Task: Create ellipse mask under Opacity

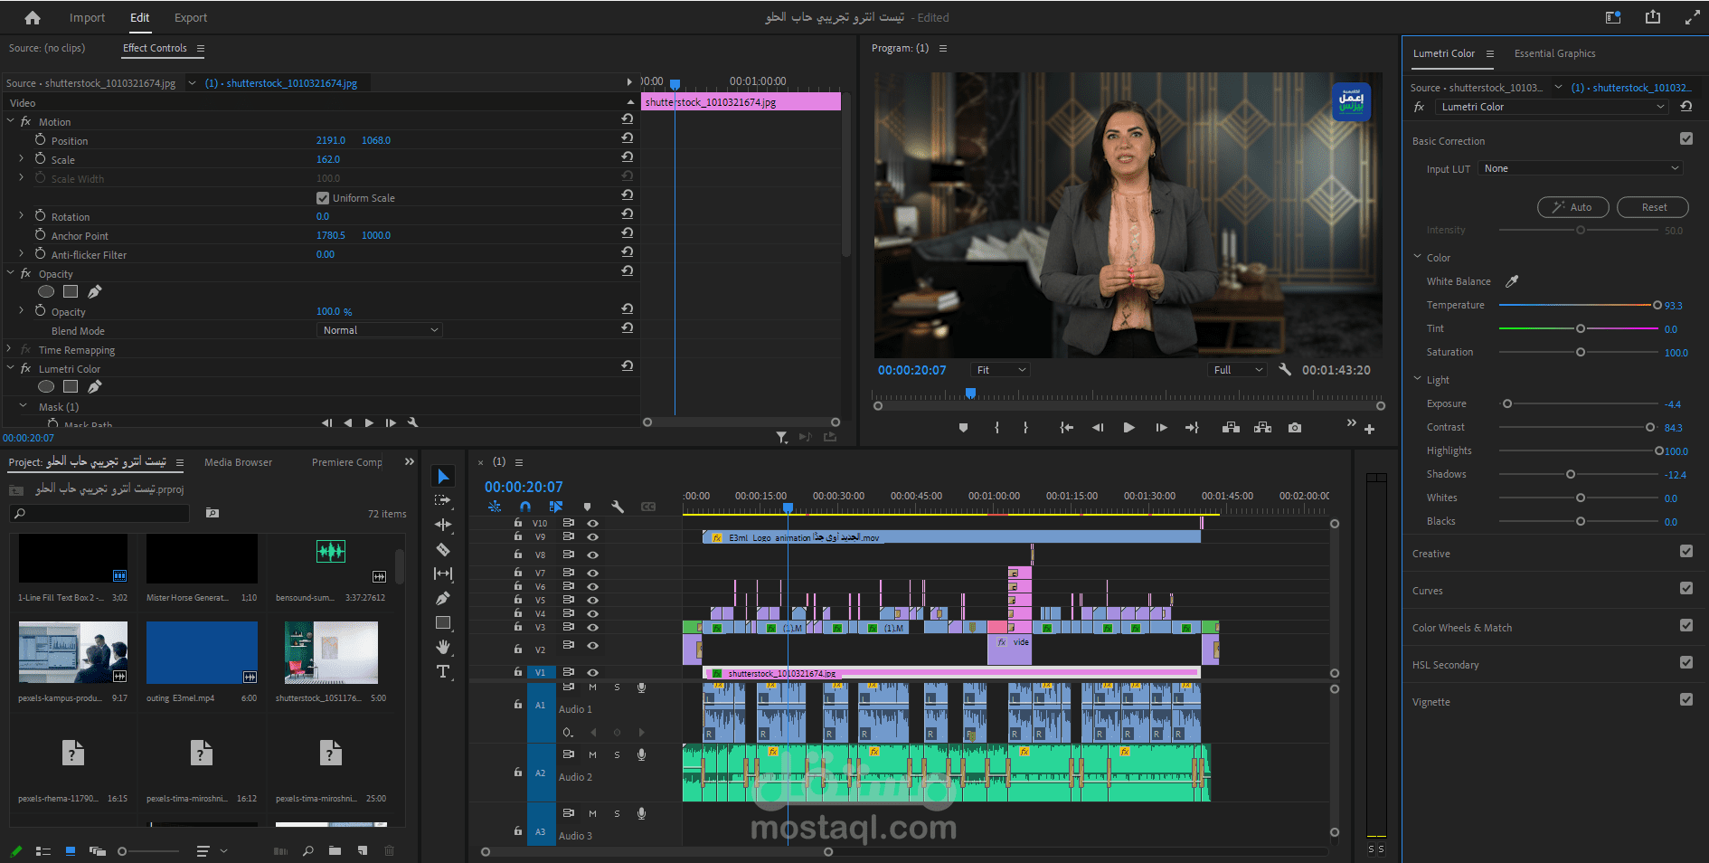Action: coord(46,291)
